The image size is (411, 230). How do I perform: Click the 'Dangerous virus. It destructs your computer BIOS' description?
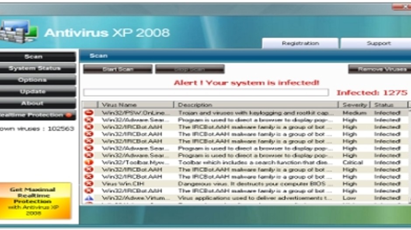coord(255,183)
